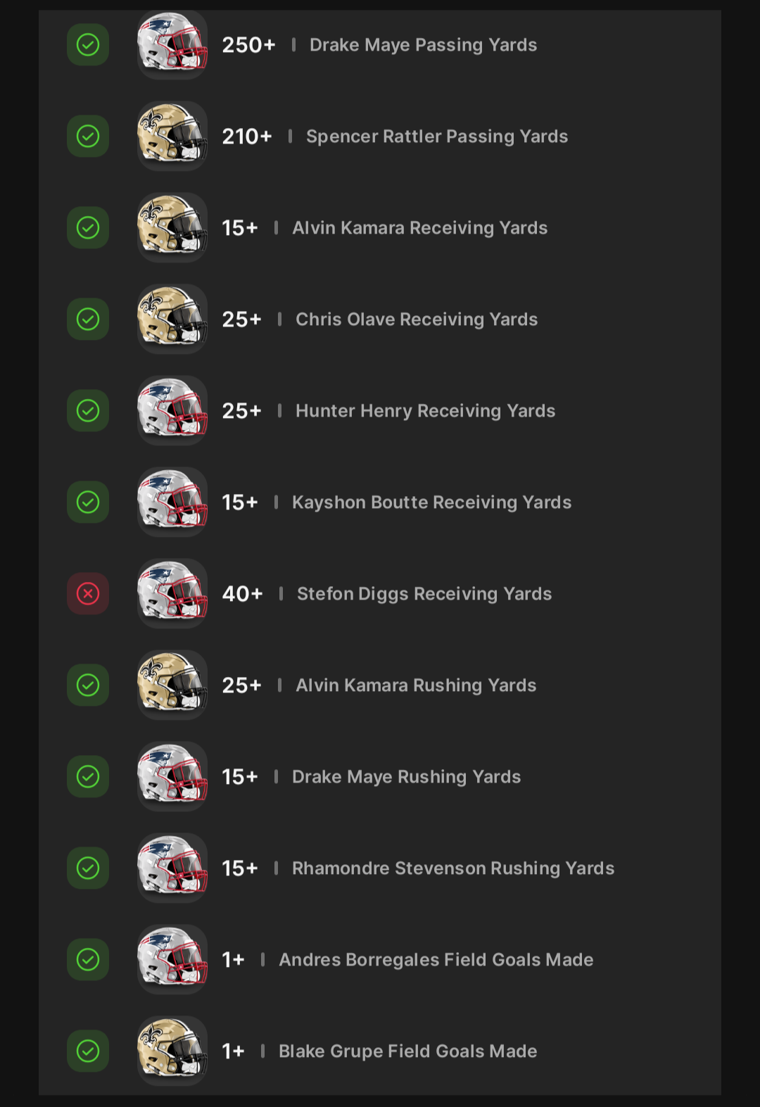The height and width of the screenshot is (1107, 760).
Task: Click the Saints helmet by Blake Grupe
Action: coord(172,1051)
